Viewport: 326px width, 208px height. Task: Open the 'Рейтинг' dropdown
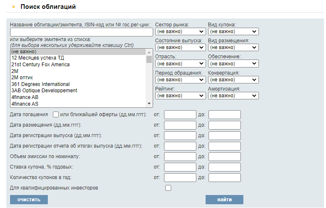tap(180, 96)
